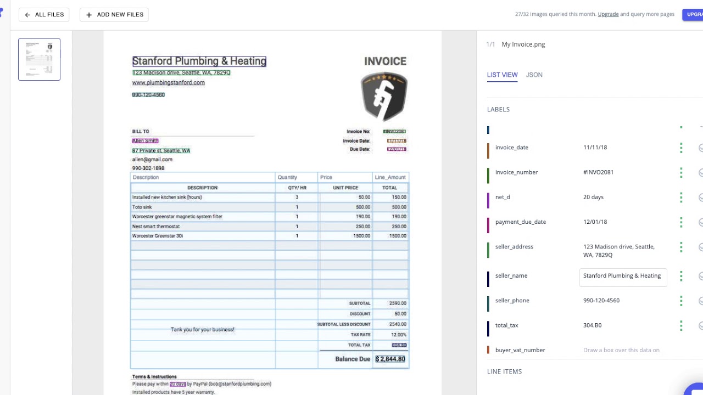Image resolution: width=703 pixels, height=395 pixels.
Task: Select the buyer_vat_number label
Action: [520, 350]
